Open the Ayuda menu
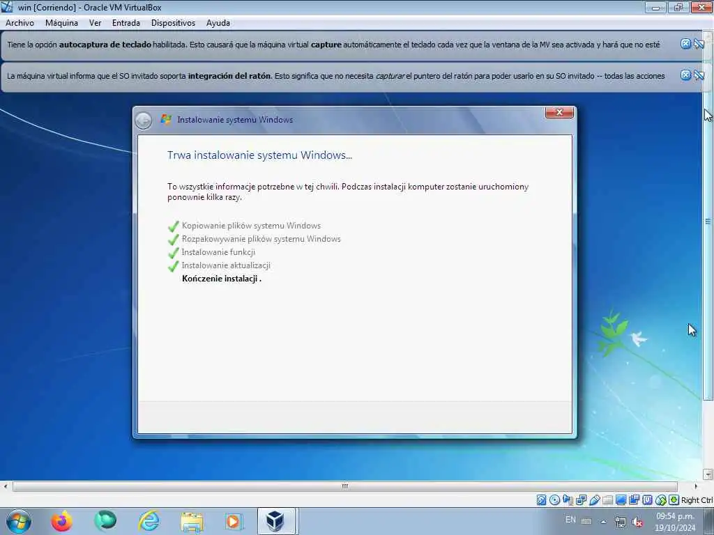714x535 pixels. click(218, 23)
